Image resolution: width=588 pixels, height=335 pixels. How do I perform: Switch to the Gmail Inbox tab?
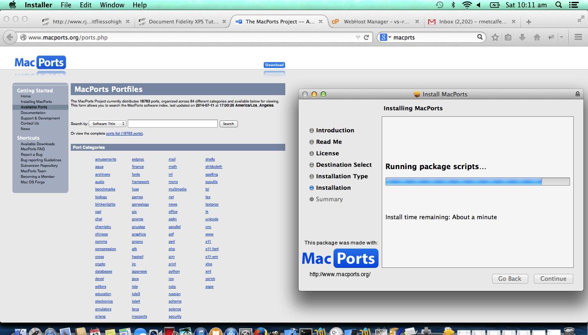[x=472, y=22]
